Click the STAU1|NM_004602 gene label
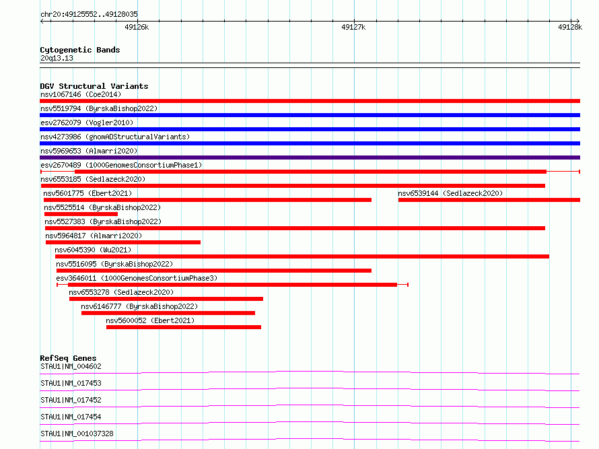The image size is (599, 449). pos(71,366)
